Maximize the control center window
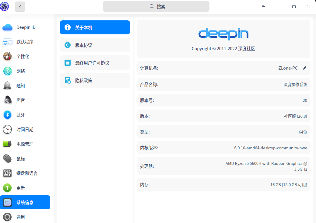This screenshot has width=316, height=223. [294, 7]
